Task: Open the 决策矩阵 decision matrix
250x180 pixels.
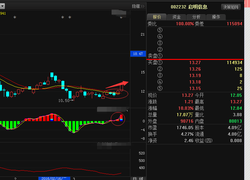Action: [x=231, y=7]
